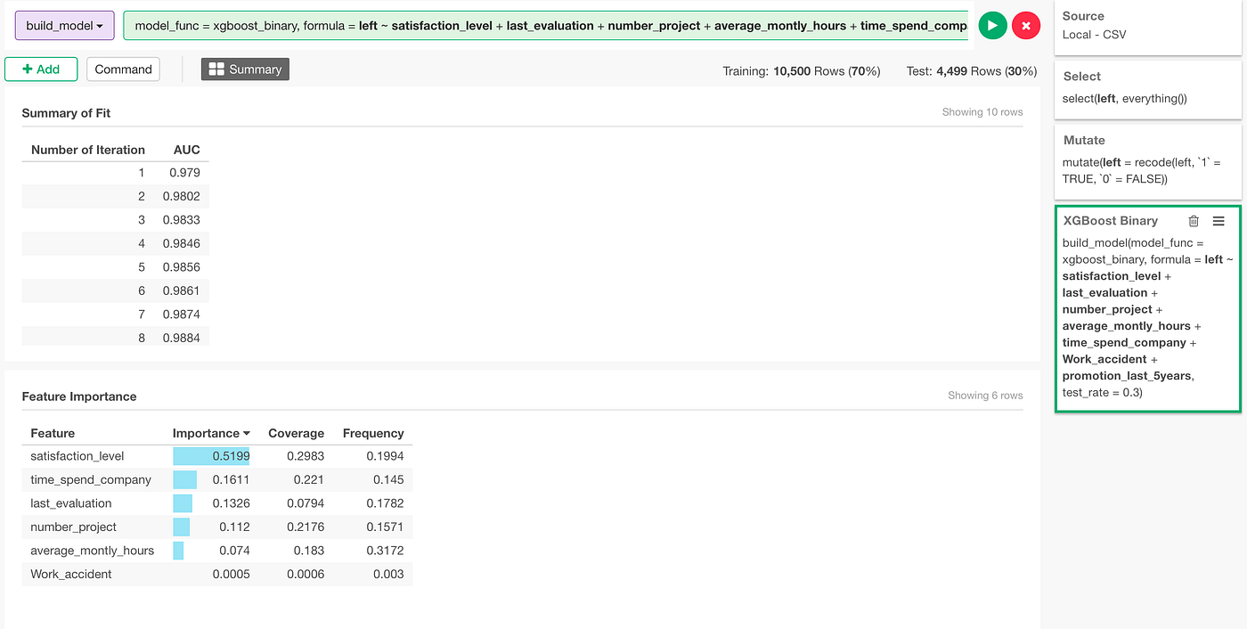Run the step with the green play icon

click(992, 25)
